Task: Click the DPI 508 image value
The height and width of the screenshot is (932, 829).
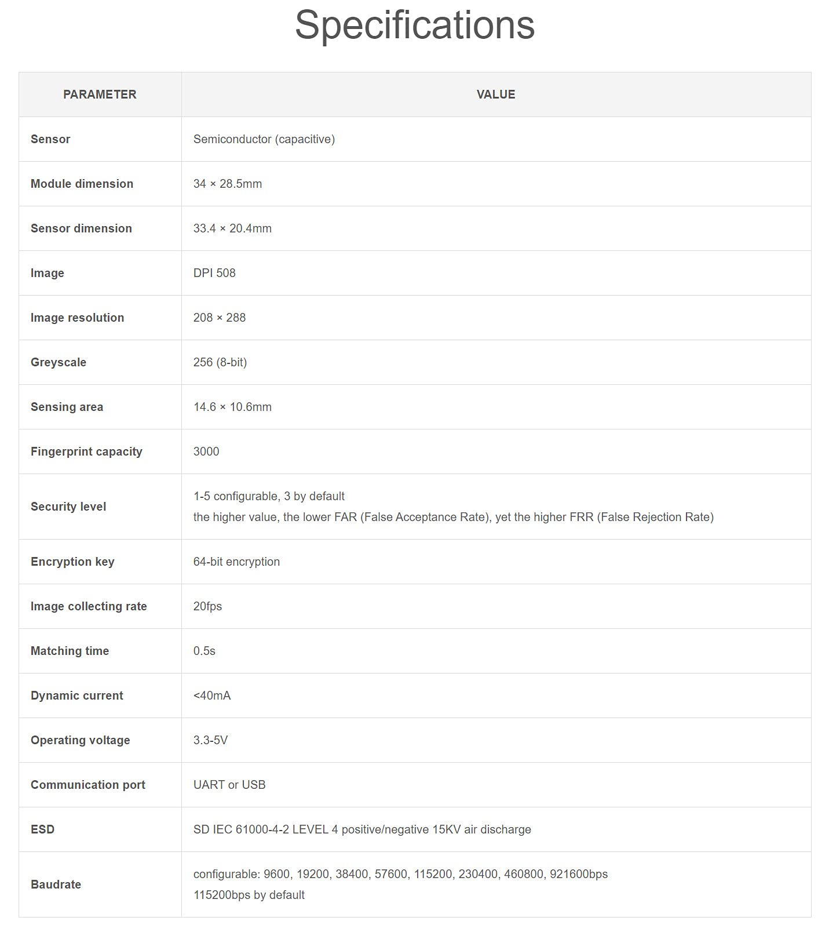Action: point(214,273)
